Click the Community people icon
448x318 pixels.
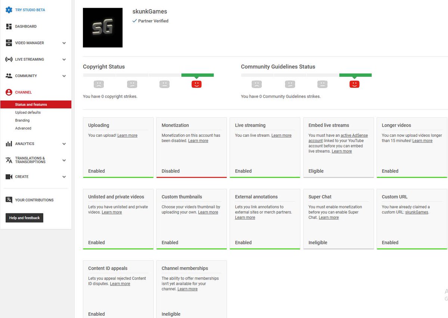[x=9, y=76]
